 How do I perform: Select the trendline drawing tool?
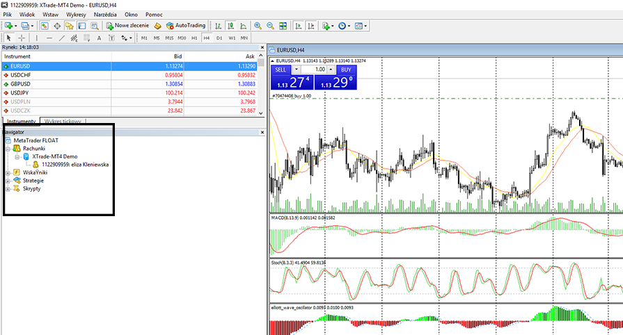click(x=62, y=38)
